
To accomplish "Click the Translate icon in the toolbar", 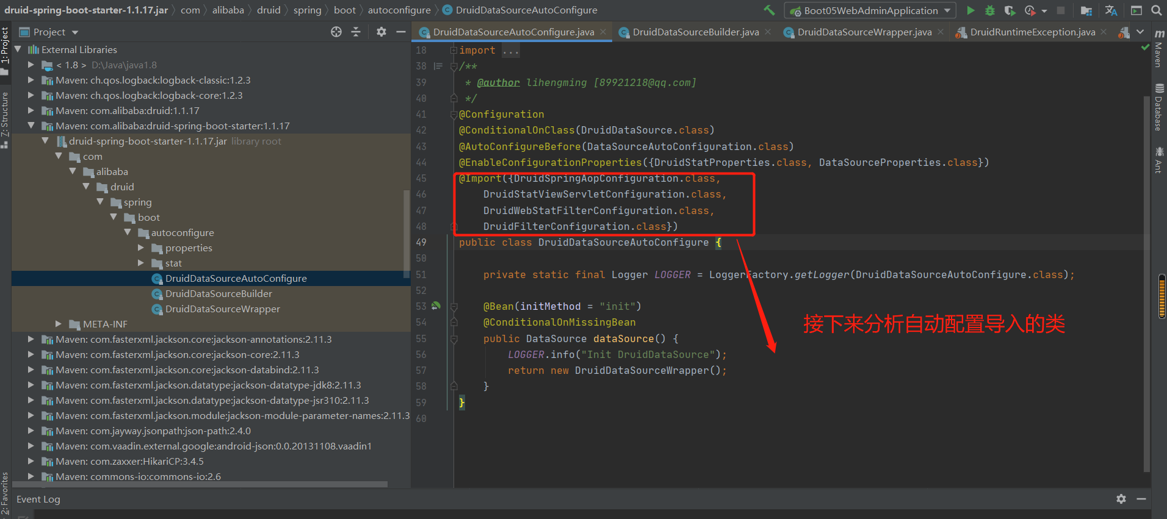I will 1111,10.
